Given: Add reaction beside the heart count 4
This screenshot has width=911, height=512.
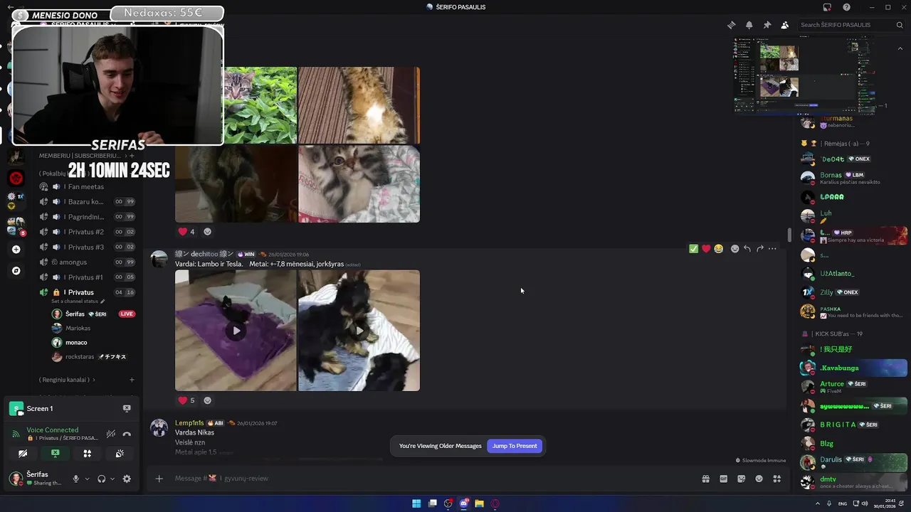Looking at the screenshot, I should (x=207, y=231).
